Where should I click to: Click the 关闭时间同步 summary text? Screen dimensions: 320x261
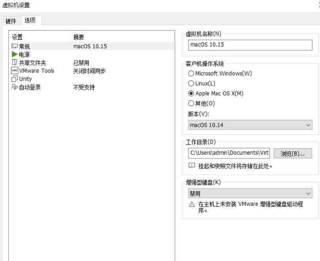tap(90, 71)
